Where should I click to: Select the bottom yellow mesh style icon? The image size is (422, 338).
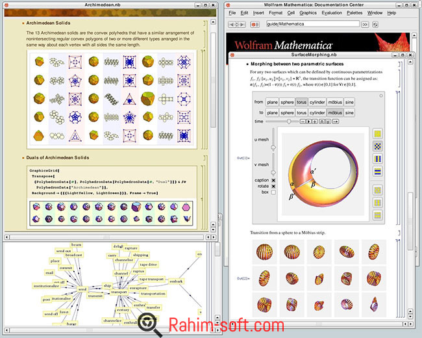(378, 215)
